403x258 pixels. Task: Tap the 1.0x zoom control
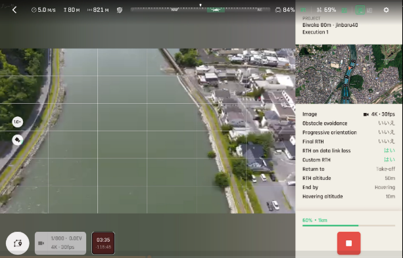pyautogui.click(x=18, y=121)
